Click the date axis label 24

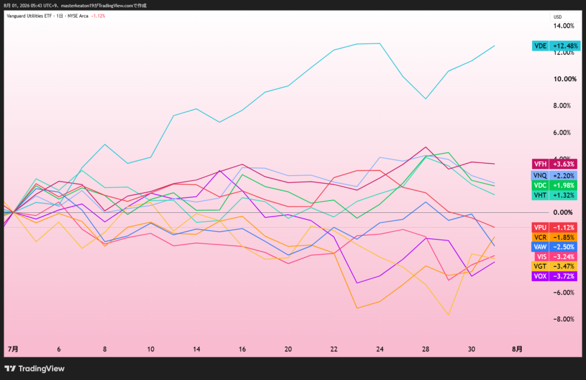click(380, 349)
